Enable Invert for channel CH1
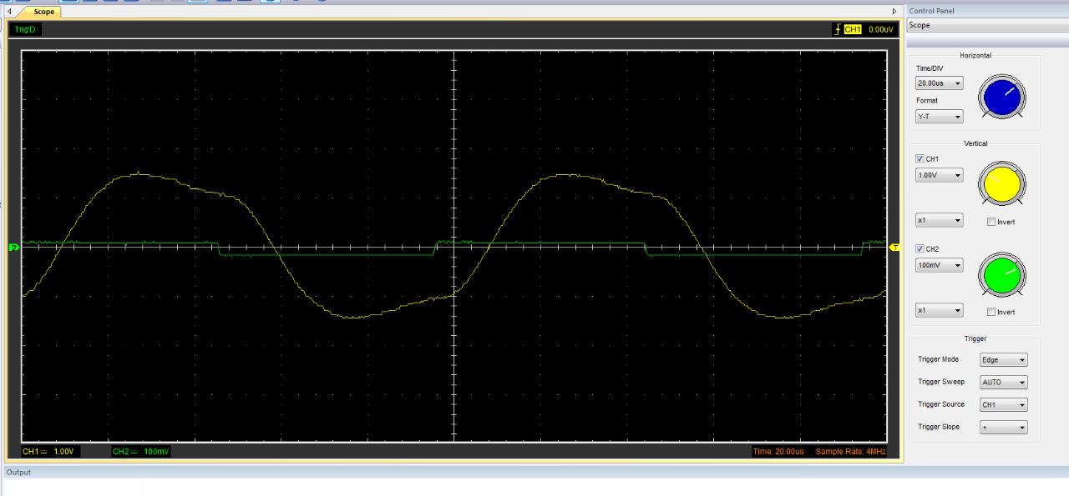 tap(991, 221)
